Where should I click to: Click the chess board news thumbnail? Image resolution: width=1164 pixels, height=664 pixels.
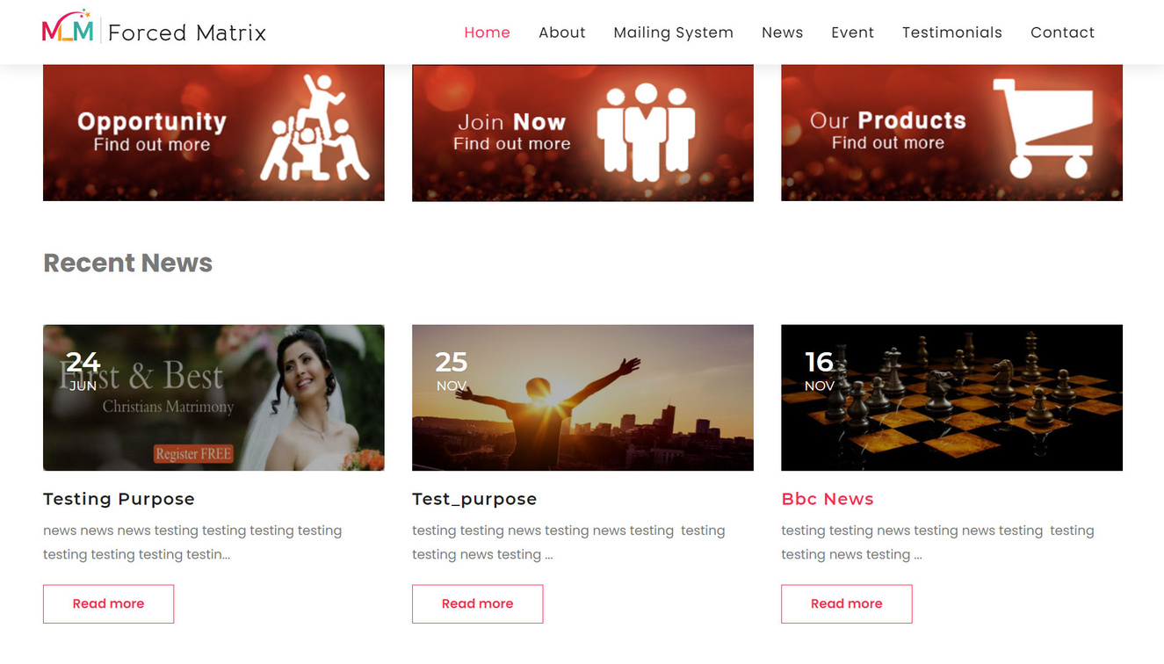click(951, 398)
